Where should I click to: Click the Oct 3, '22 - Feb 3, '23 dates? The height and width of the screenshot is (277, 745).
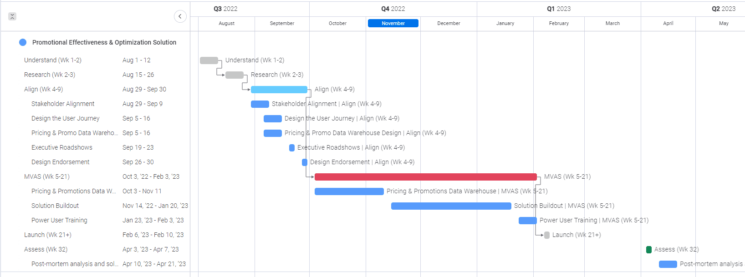tap(151, 176)
